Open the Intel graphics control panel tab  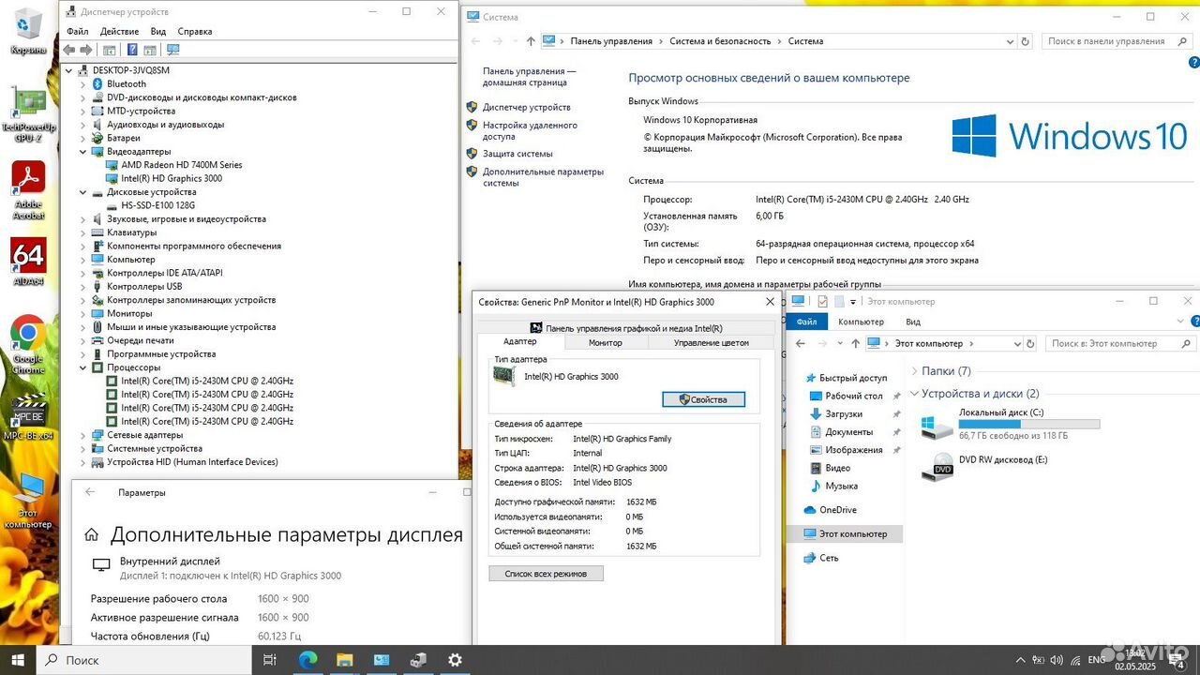tap(626, 328)
